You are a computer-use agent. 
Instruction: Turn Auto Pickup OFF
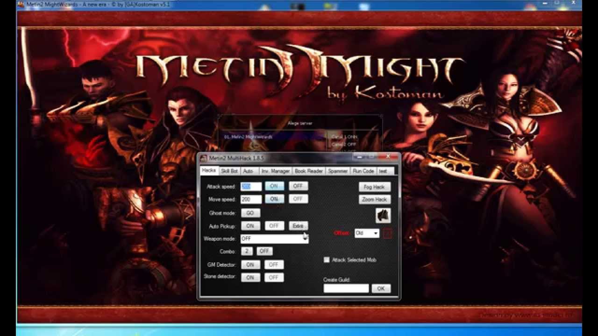[274, 226]
